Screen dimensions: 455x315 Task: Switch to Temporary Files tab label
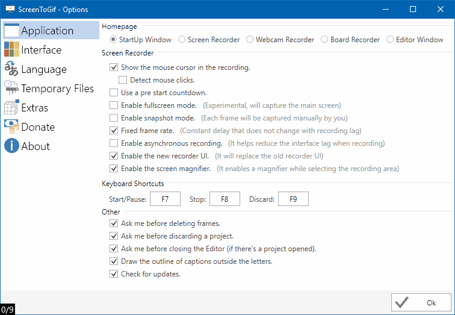[x=58, y=89]
